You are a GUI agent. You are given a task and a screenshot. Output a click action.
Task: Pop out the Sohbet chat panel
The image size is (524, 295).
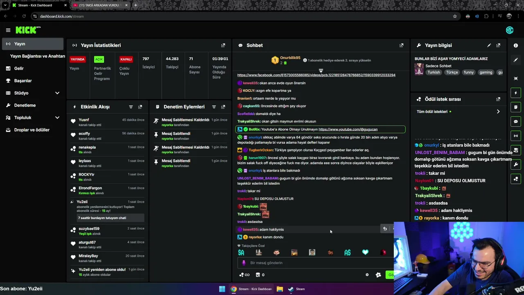401,45
